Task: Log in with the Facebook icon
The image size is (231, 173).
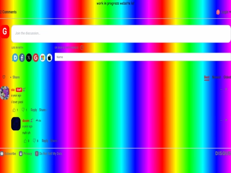Action: pyautogui.click(x=22, y=58)
